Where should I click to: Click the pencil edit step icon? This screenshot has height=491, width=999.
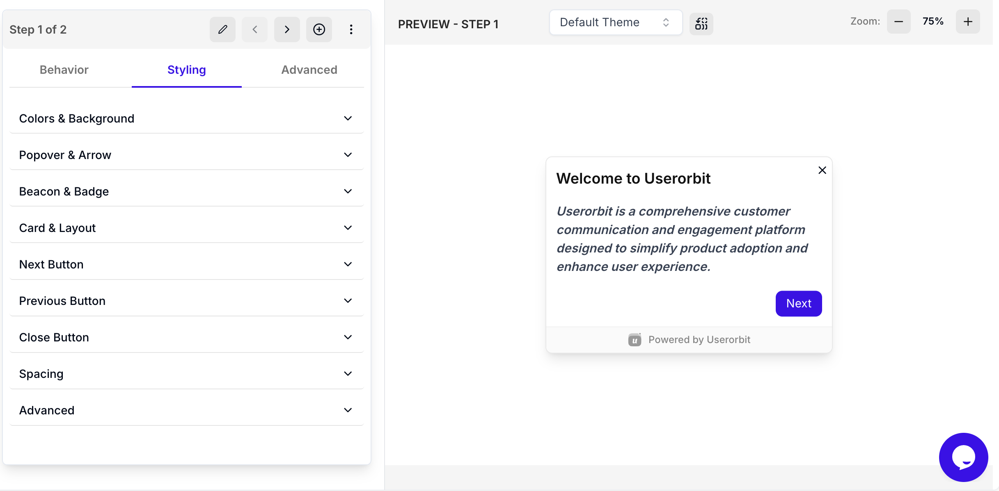(222, 30)
